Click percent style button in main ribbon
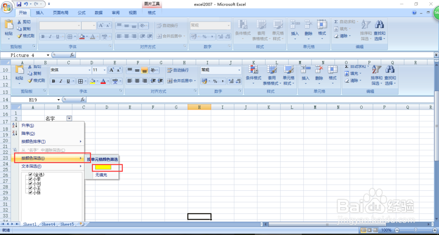This screenshot has width=439, height=235. pos(205,37)
